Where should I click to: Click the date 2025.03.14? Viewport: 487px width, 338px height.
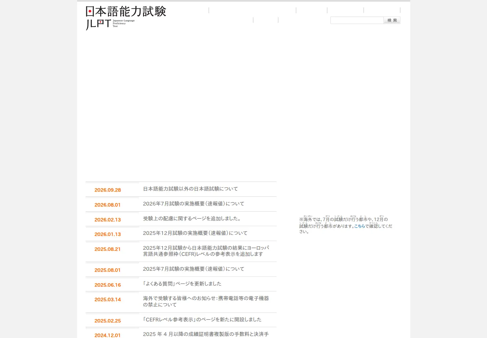(x=108, y=299)
